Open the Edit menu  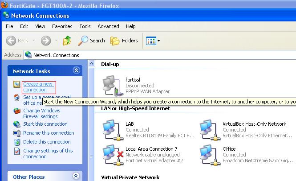tap(24, 26)
